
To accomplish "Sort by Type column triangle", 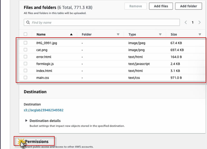I will 160,34.
